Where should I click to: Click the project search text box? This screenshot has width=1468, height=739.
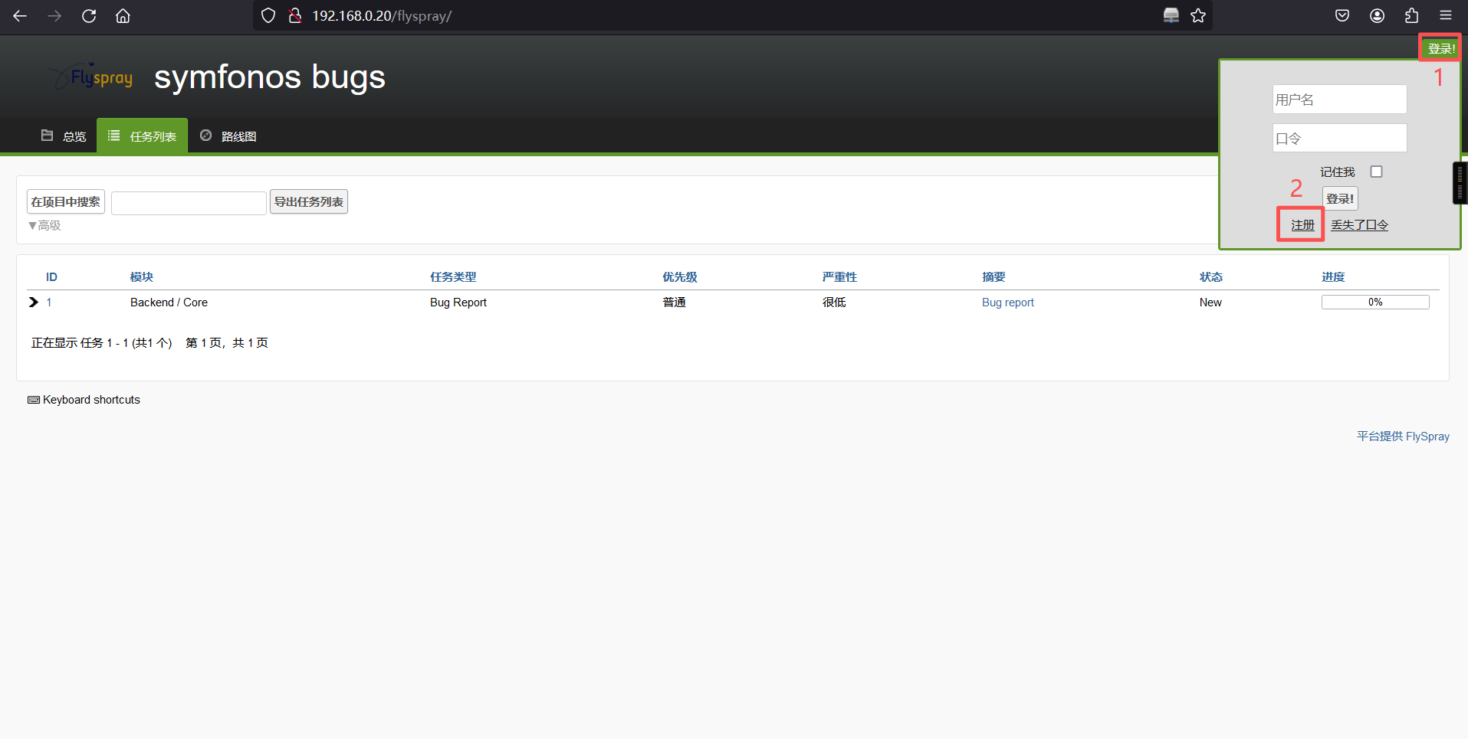189,203
